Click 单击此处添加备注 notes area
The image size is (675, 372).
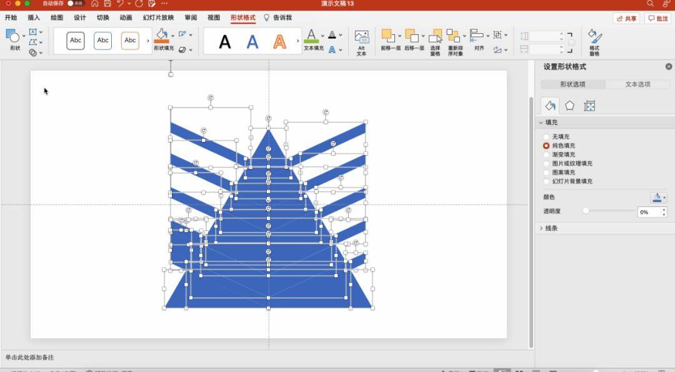point(29,358)
